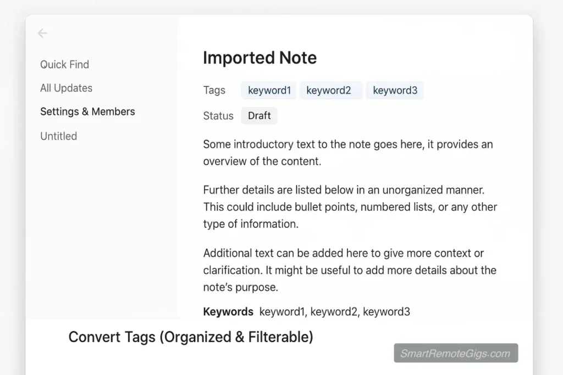Click keyword1 in the Keywords line
Image resolution: width=563 pixels, height=375 pixels.
(x=281, y=311)
